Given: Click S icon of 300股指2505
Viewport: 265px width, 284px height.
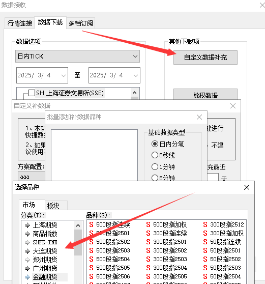Looking at the screenshot, I should (148, 276).
